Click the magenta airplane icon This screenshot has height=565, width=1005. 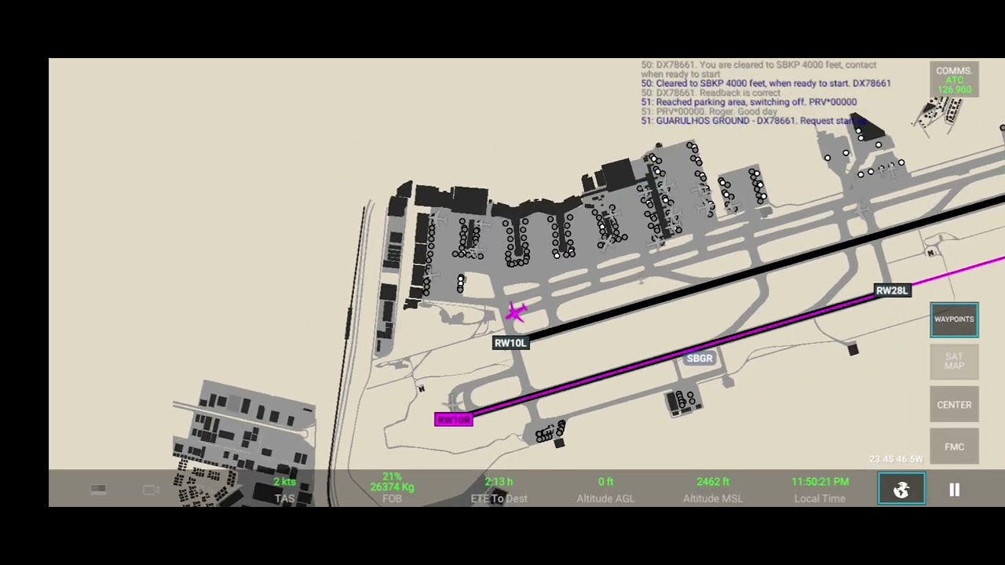[516, 312]
